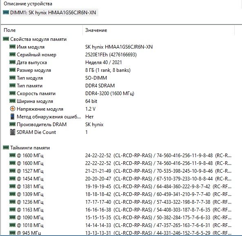Click the server icon beside Метод обнаружения ошибок
Screen dimensions: 242x236
tap(12, 116)
